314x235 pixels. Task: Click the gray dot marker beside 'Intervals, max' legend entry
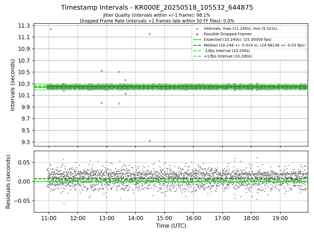197,29
